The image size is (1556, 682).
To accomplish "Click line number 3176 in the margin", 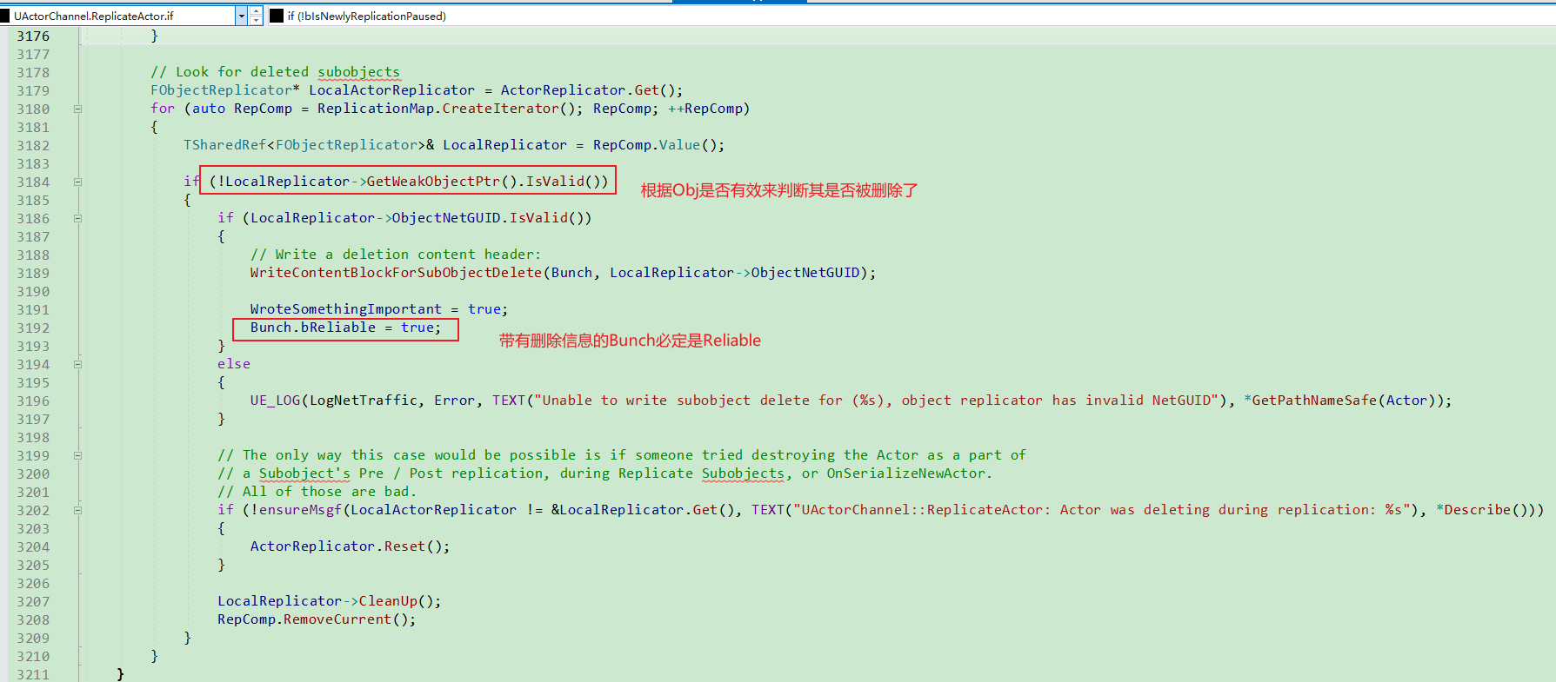I will 33,36.
